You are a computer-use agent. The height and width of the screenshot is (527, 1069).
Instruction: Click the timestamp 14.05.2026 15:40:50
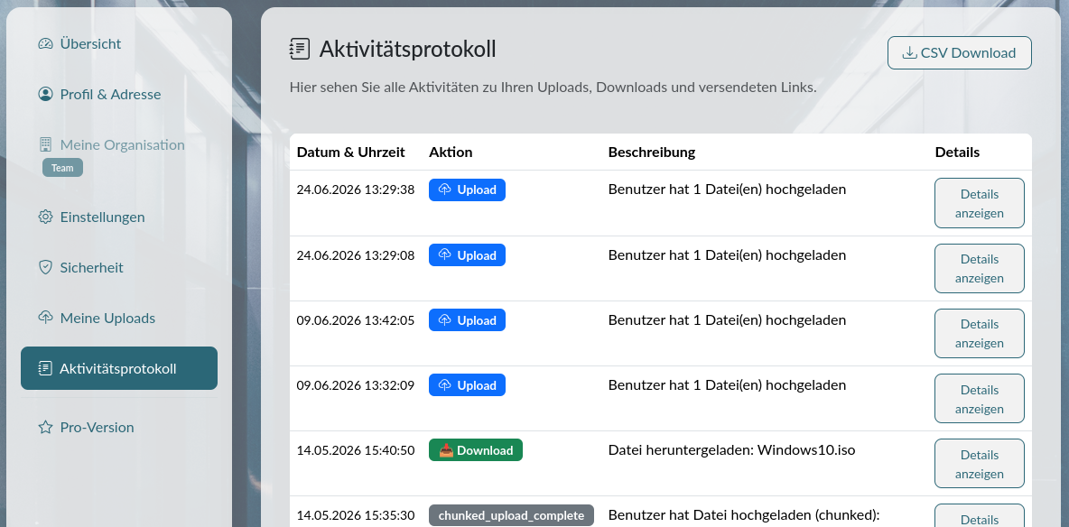(355, 450)
